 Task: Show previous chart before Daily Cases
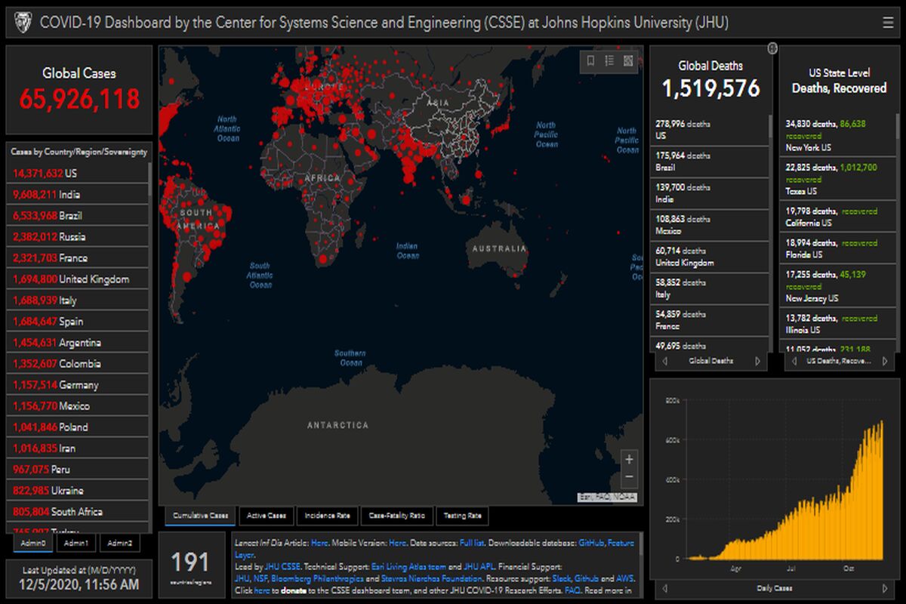[x=665, y=587]
